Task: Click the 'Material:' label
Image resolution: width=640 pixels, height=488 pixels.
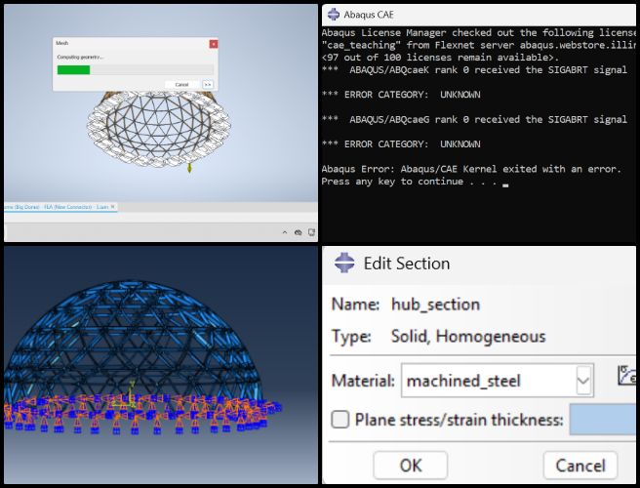Action: pyautogui.click(x=363, y=381)
